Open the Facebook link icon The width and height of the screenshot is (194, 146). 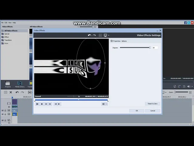186,23
